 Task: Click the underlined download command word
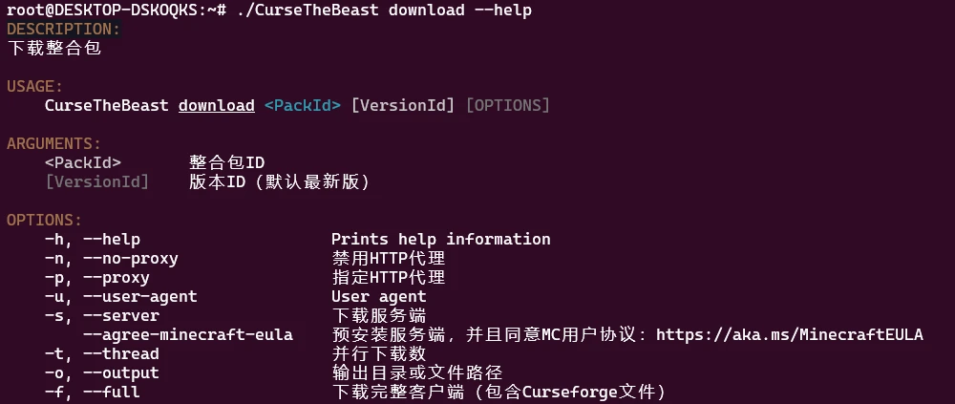[216, 105]
